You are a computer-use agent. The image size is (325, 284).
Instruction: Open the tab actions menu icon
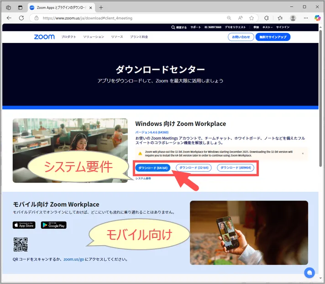pos(20,8)
